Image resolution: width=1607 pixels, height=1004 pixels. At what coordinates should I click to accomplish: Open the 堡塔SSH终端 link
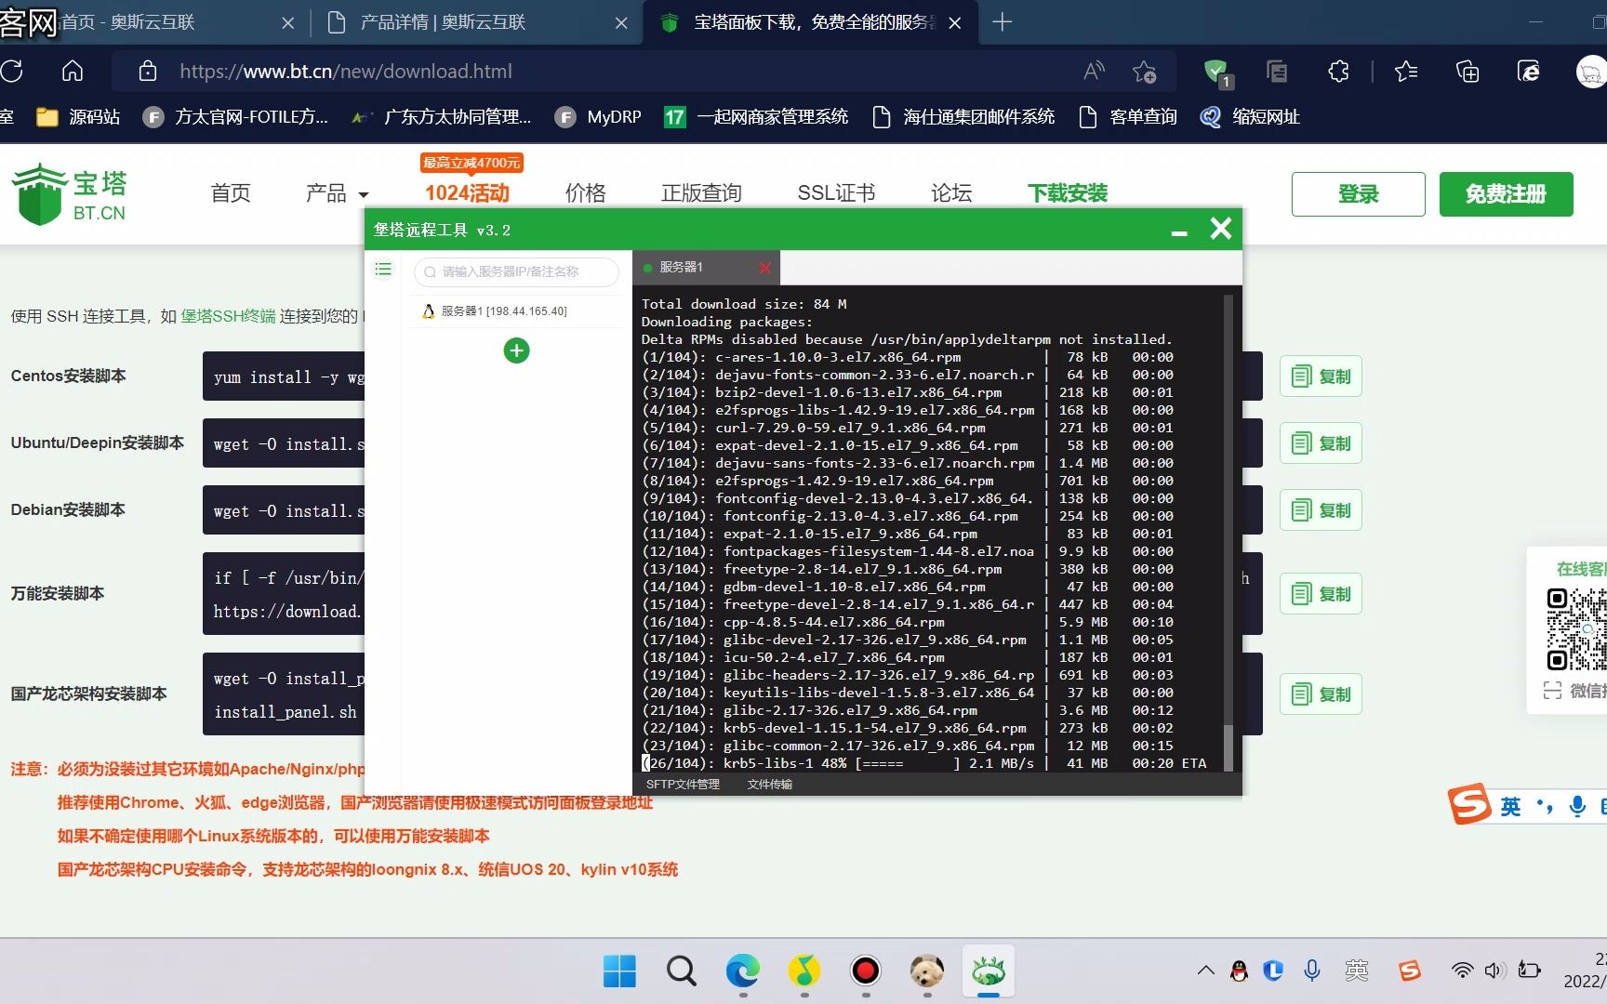point(228,316)
